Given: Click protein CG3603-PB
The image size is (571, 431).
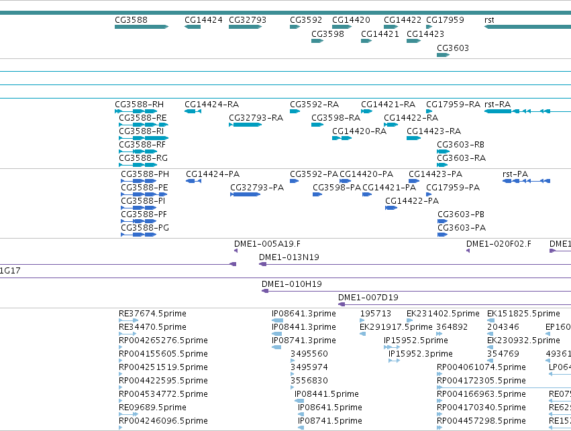Looking at the screenshot, I should (461, 214).
